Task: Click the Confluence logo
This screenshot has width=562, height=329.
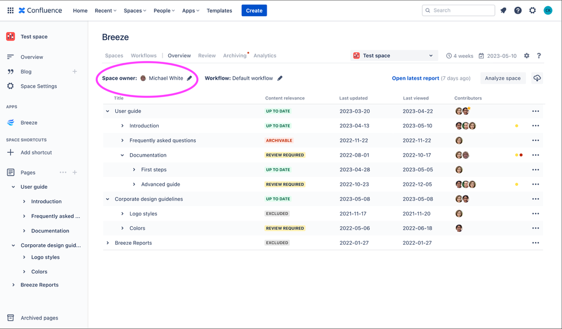Action: (40, 10)
